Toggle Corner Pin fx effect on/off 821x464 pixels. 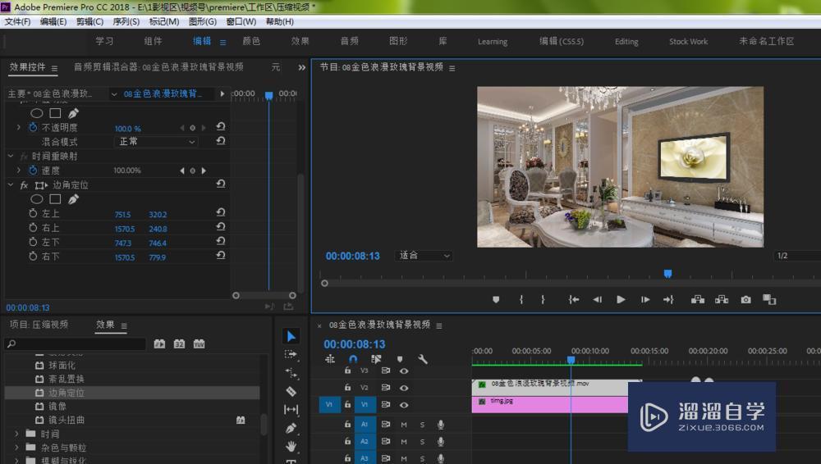24,185
